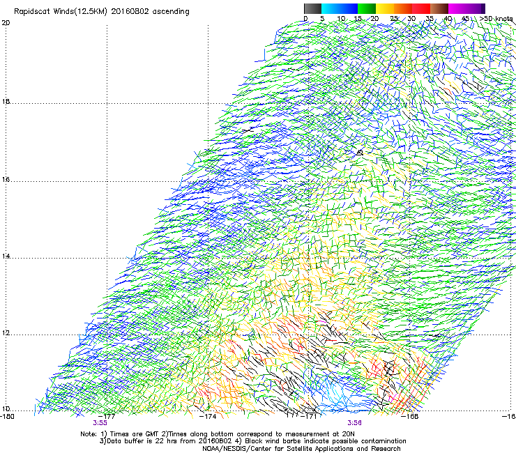
Task: Click the colorbar legend value 40
Action: (x=448, y=19)
